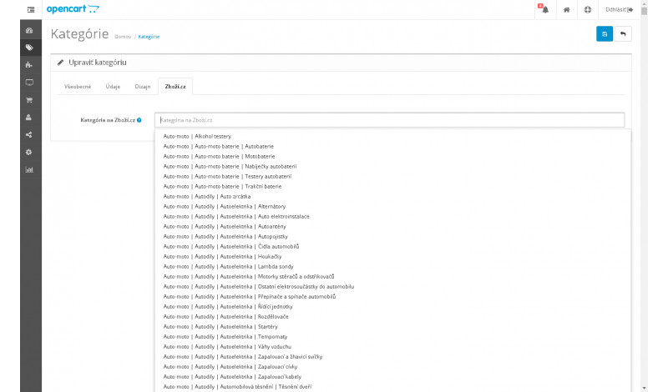Log out via Odhlásiť link
The image size is (668, 392).
pos(619,9)
